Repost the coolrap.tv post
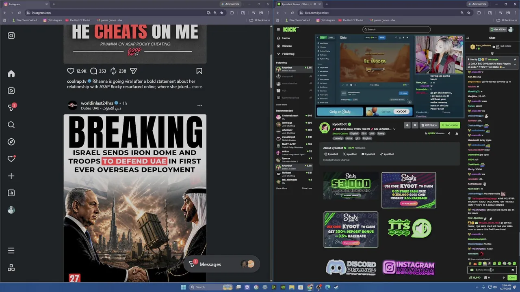Viewport: 520px width, 292px height. click(114, 71)
